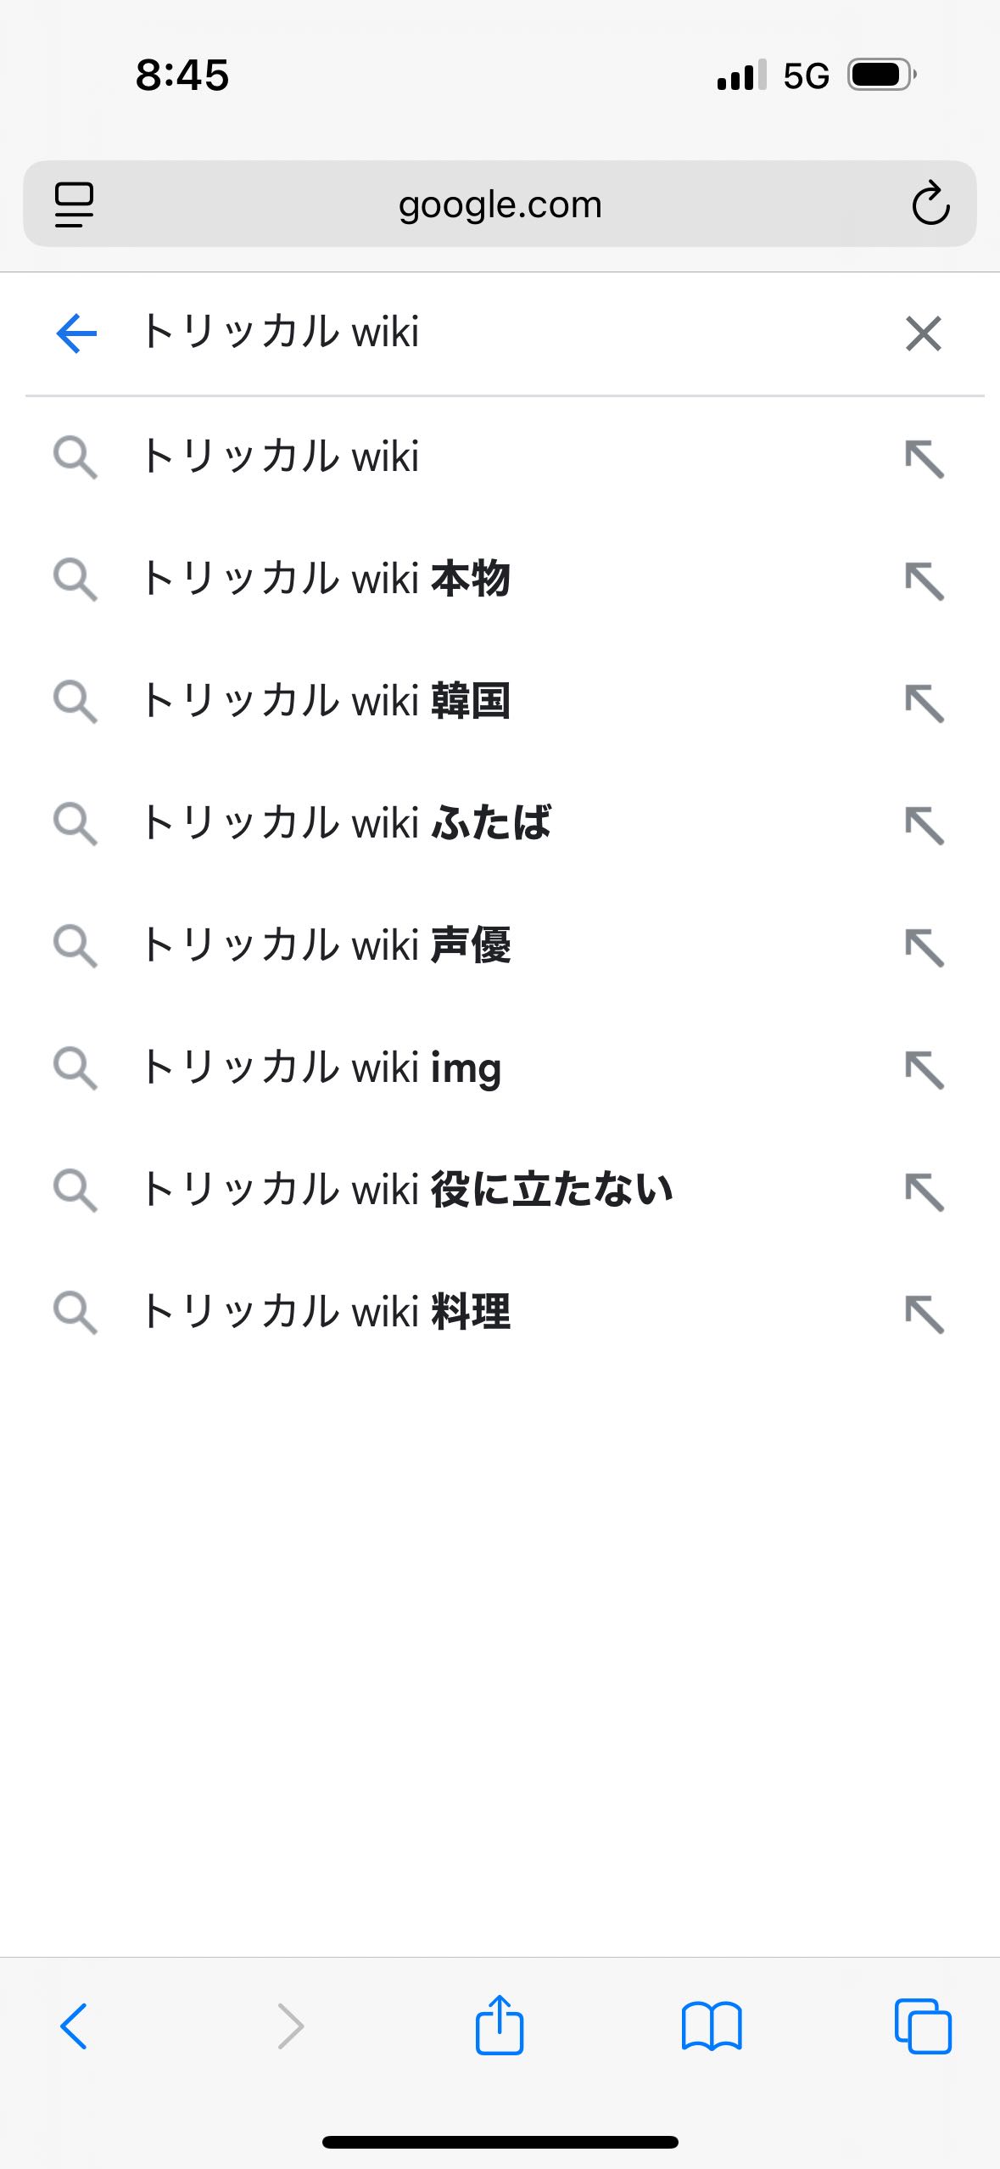The width and height of the screenshot is (1000, 2169).
Task: Select the 'トリッカル wiki 声優' suggestion
Action: pos(326,945)
